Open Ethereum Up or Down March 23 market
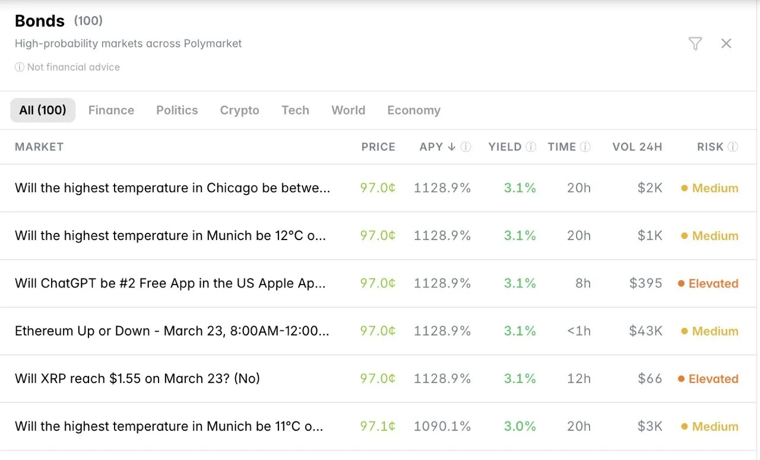Screen dimensions: 760x460 point(172,331)
